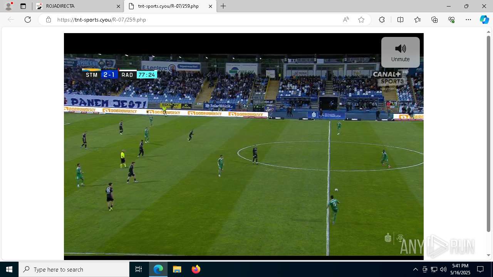This screenshot has height=277, width=493.
Task: Open the tab actions menu
Action: [23, 6]
